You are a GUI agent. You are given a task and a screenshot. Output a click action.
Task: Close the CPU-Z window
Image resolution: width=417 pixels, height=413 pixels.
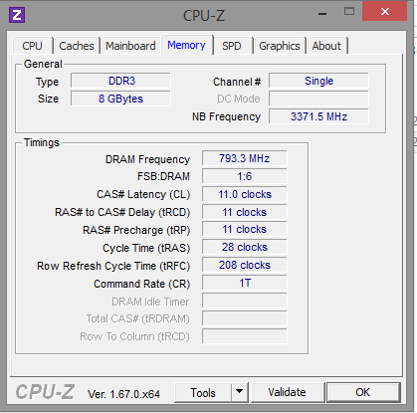click(384, 12)
